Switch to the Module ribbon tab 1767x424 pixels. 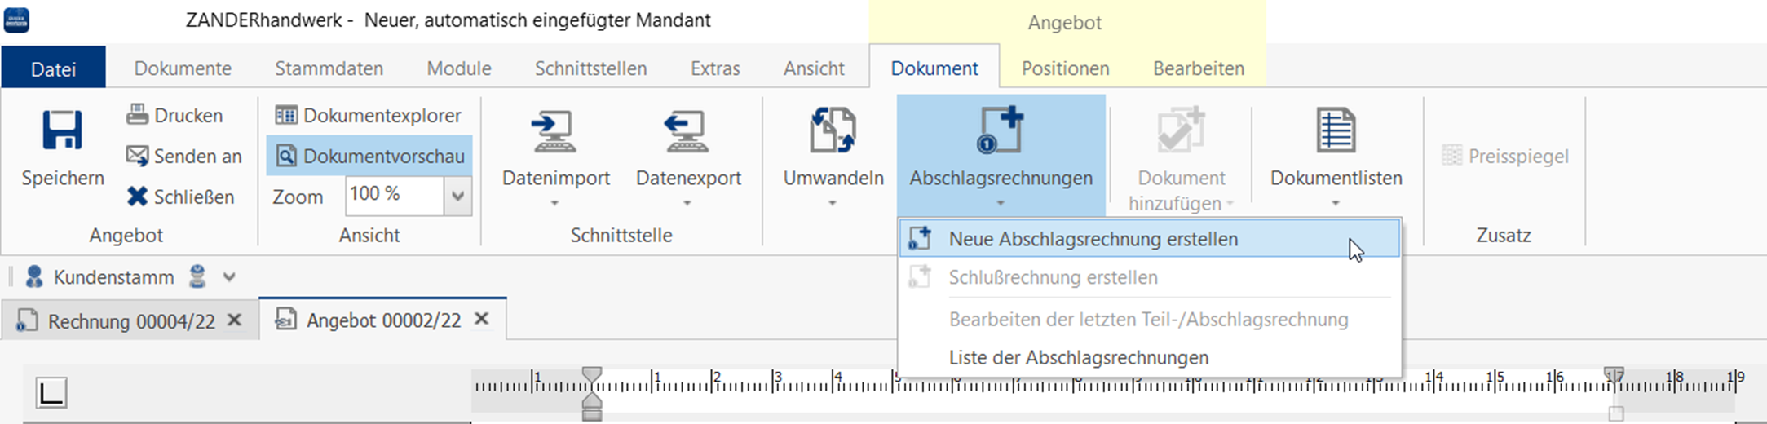click(459, 68)
